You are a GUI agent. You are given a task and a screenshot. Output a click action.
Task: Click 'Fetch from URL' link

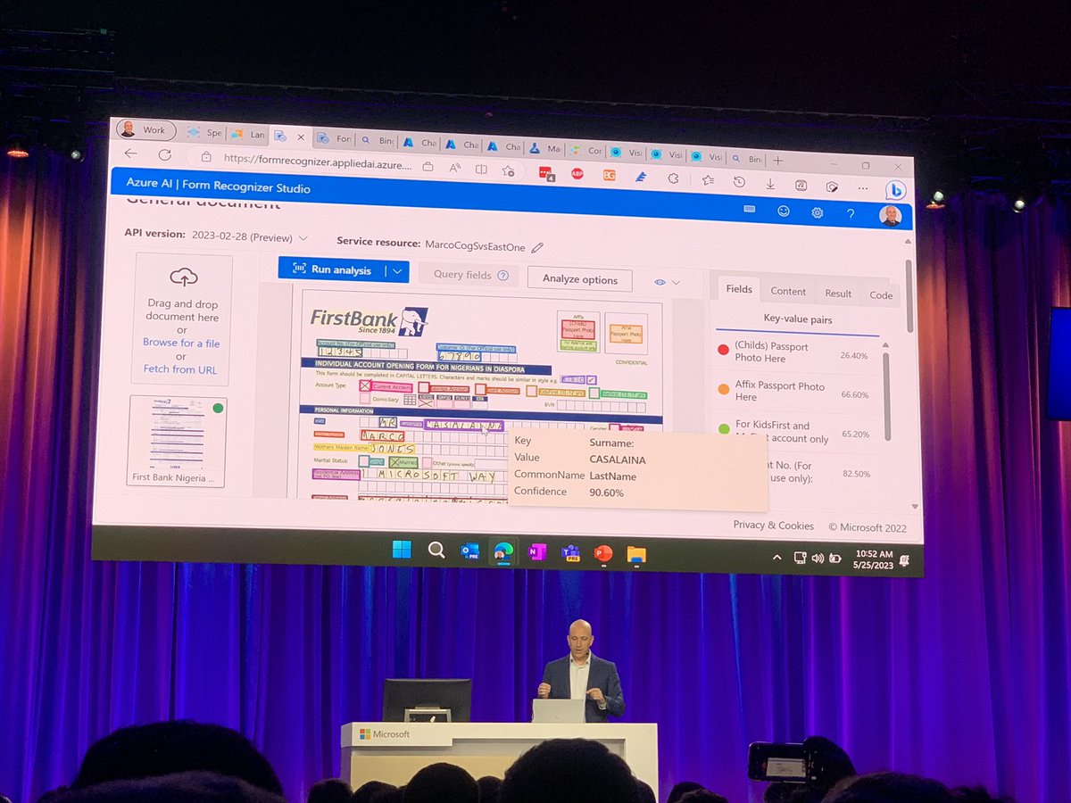point(180,369)
